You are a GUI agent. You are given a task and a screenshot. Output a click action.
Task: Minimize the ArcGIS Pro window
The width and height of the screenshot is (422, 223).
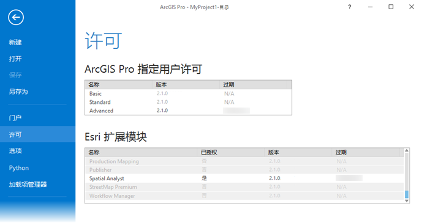pyautogui.click(x=371, y=7)
